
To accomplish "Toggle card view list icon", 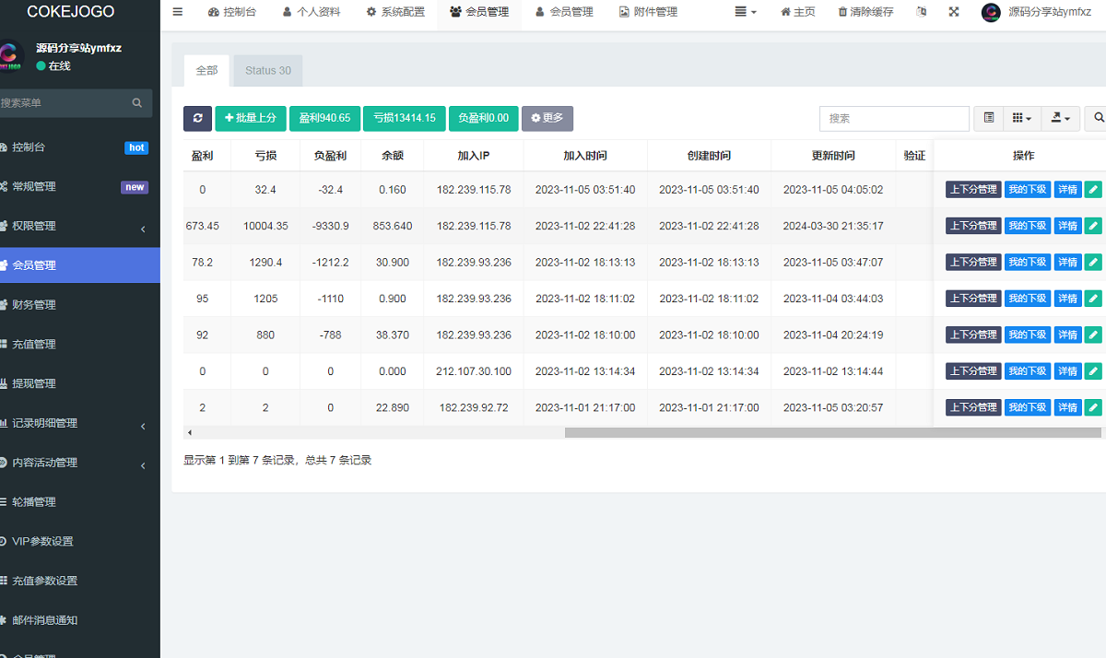I will (989, 118).
